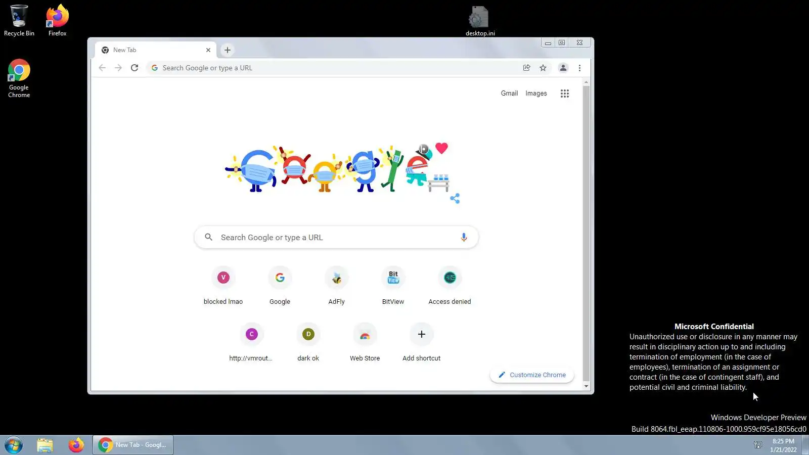Bookmark this tab with the star icon

coord(543,68)
